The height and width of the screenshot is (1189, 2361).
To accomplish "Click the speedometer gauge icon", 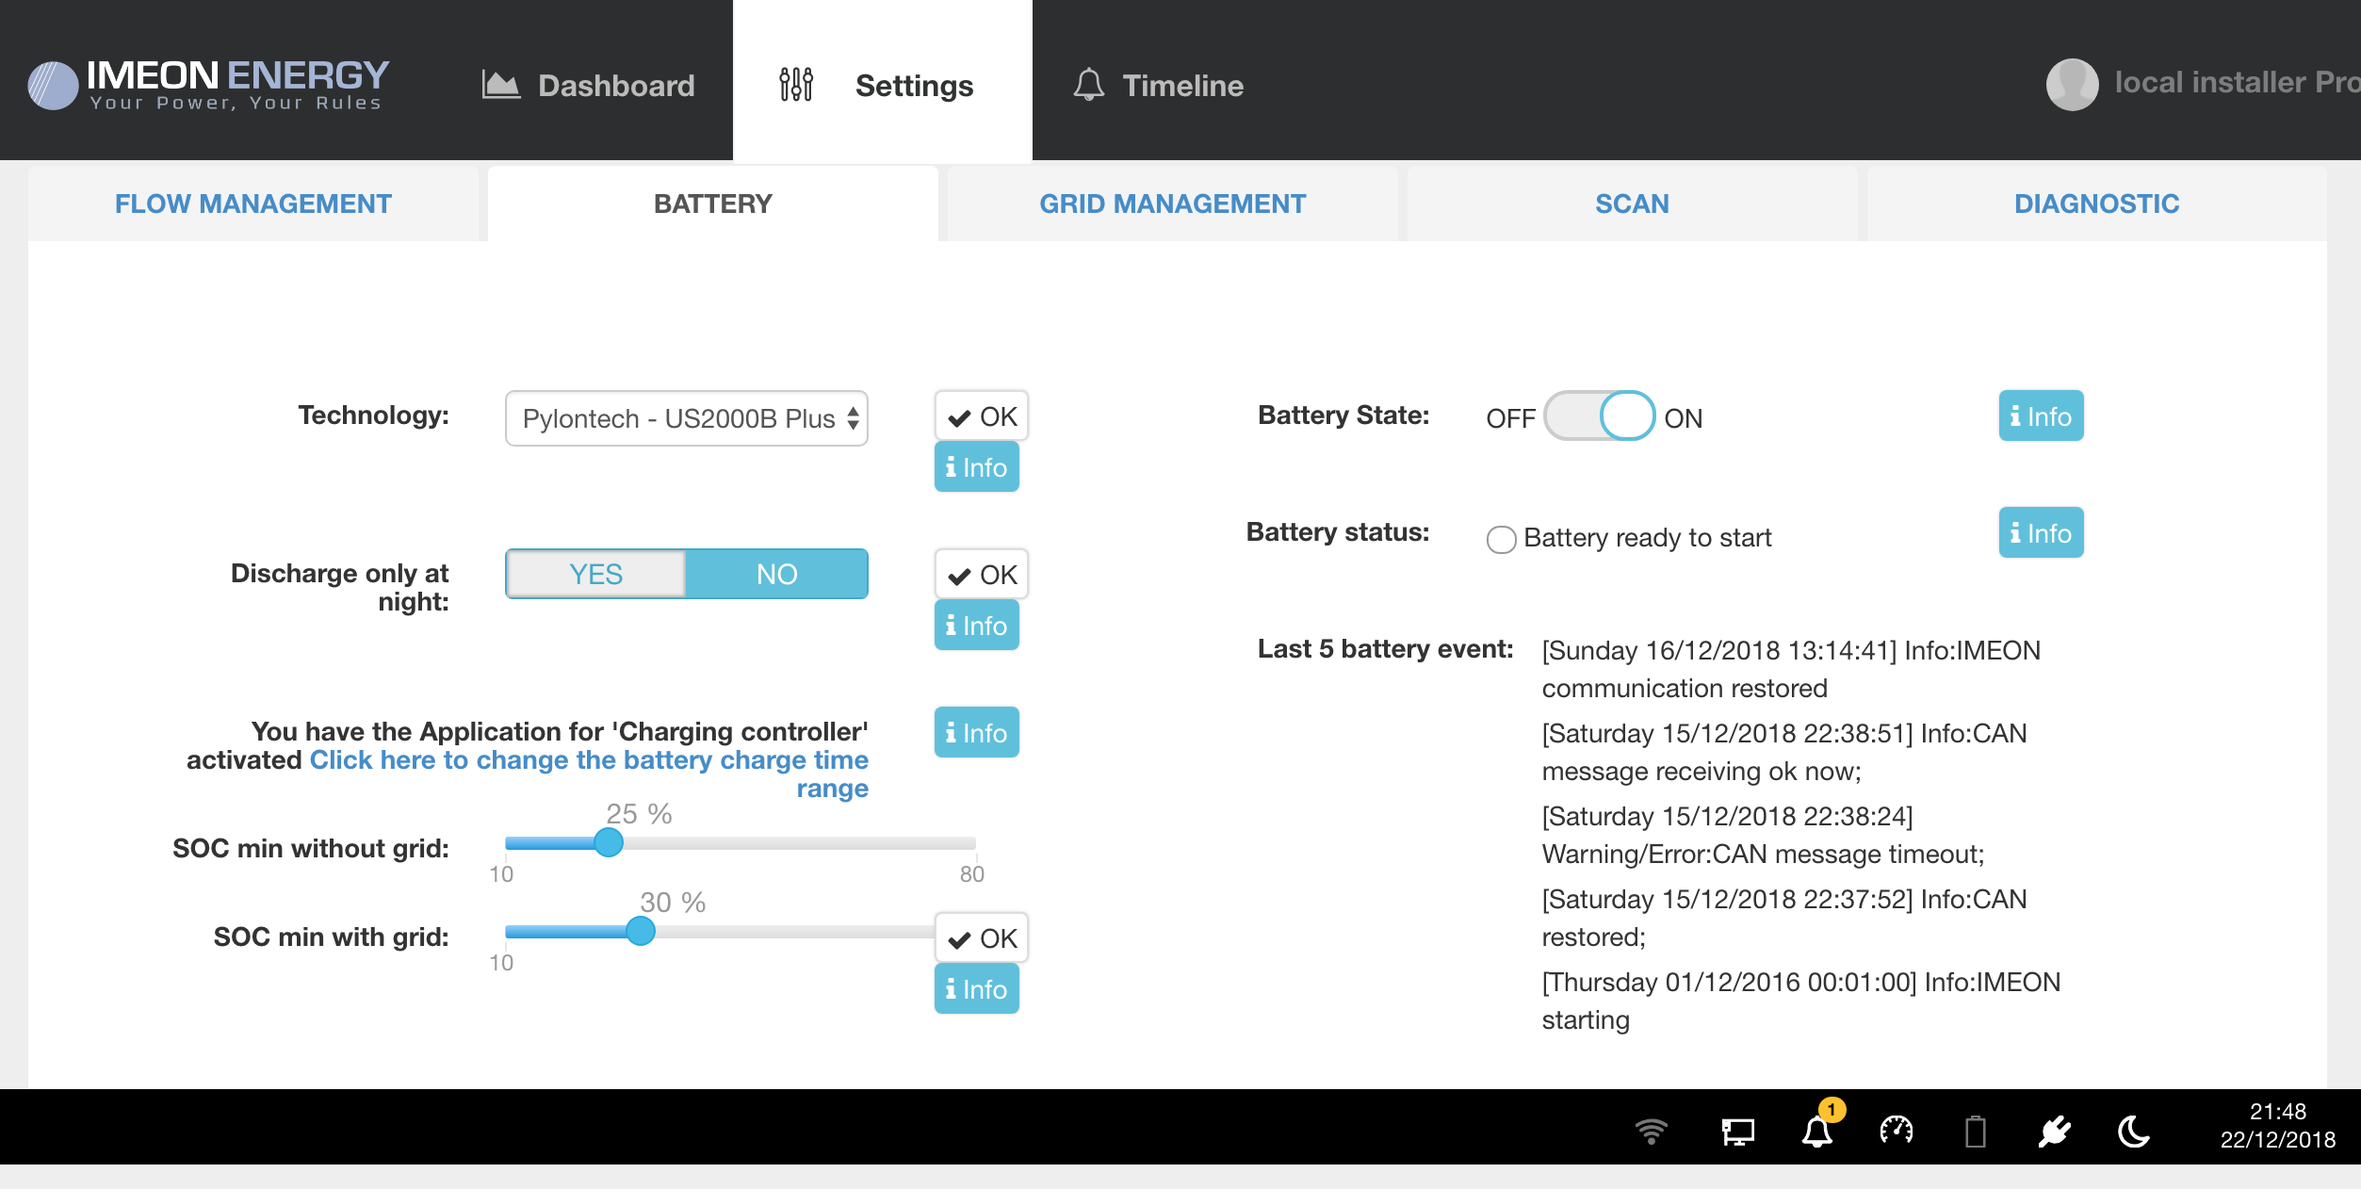I will click(x=1896, y=1130).
